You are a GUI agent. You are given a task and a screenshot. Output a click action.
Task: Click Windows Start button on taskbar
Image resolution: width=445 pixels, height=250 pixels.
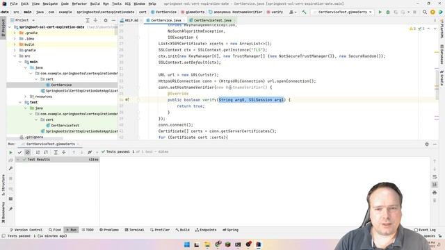pos(187,244)
